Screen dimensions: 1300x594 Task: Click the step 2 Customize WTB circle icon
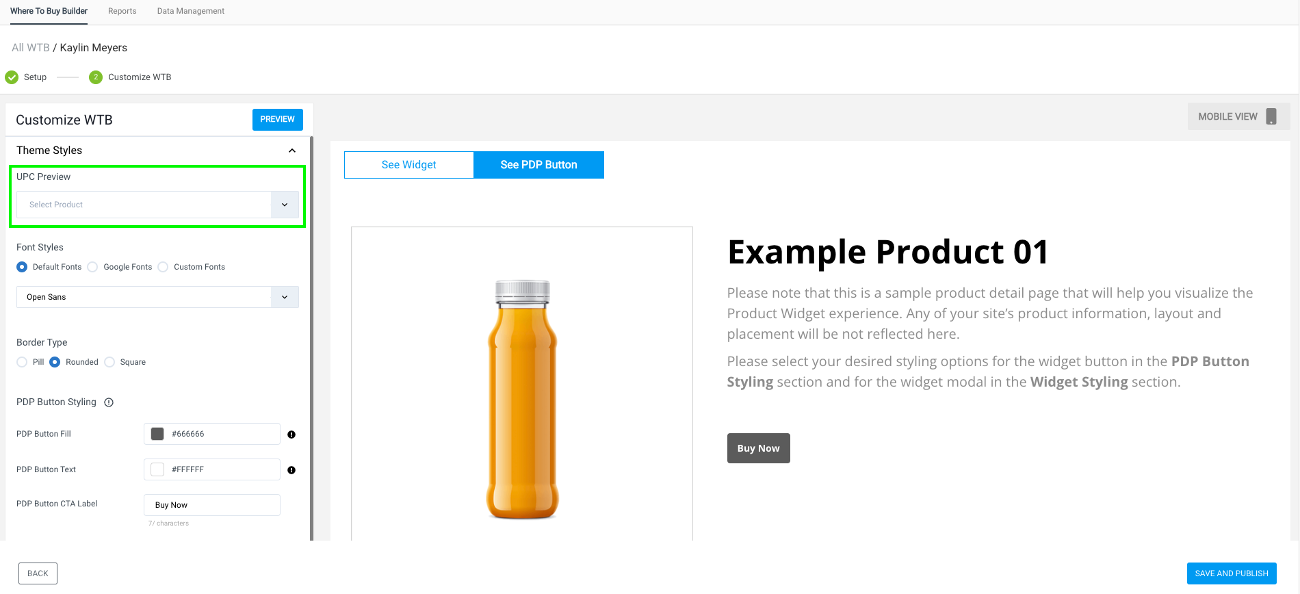pyautogui.click(x=96, y=77)
